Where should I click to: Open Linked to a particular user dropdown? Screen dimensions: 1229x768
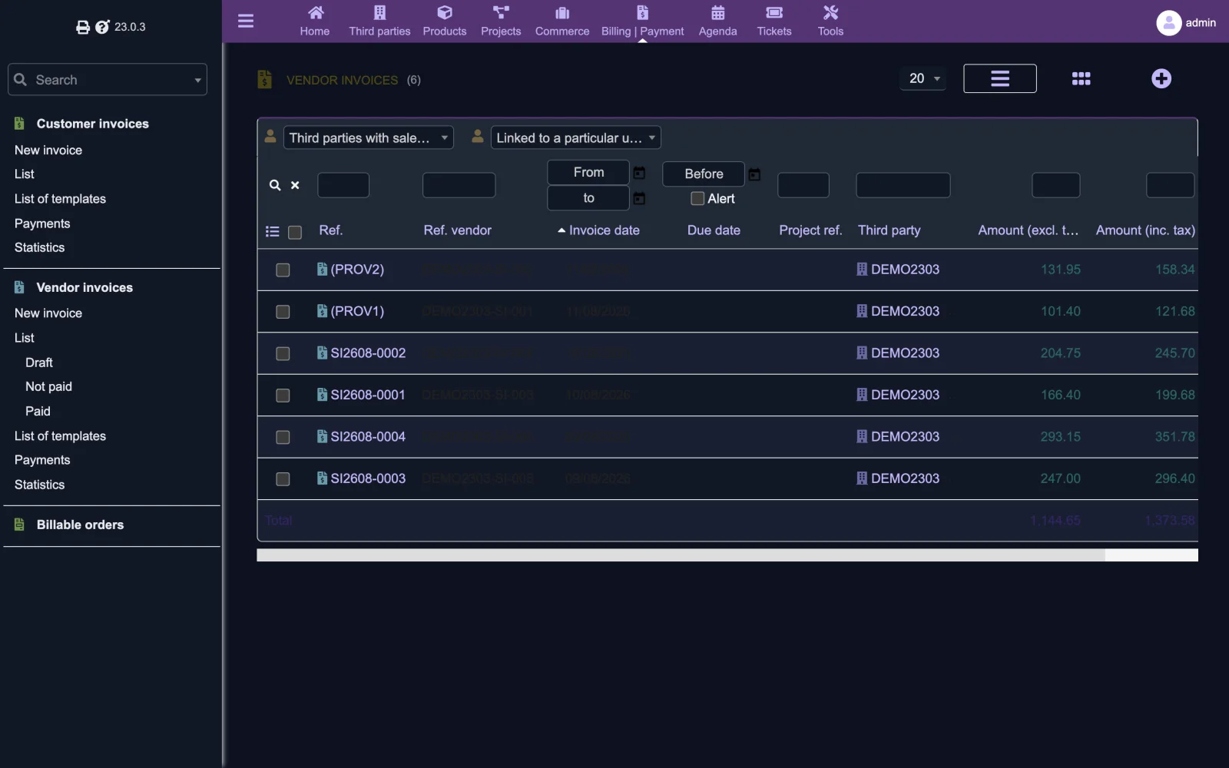click(x=576, y=138)
